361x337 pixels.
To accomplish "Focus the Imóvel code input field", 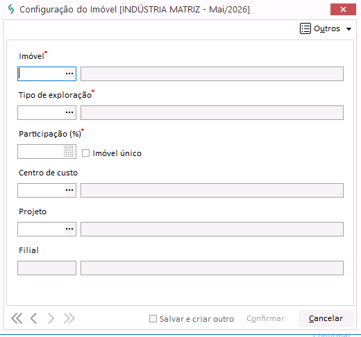I will coord(41,74).
